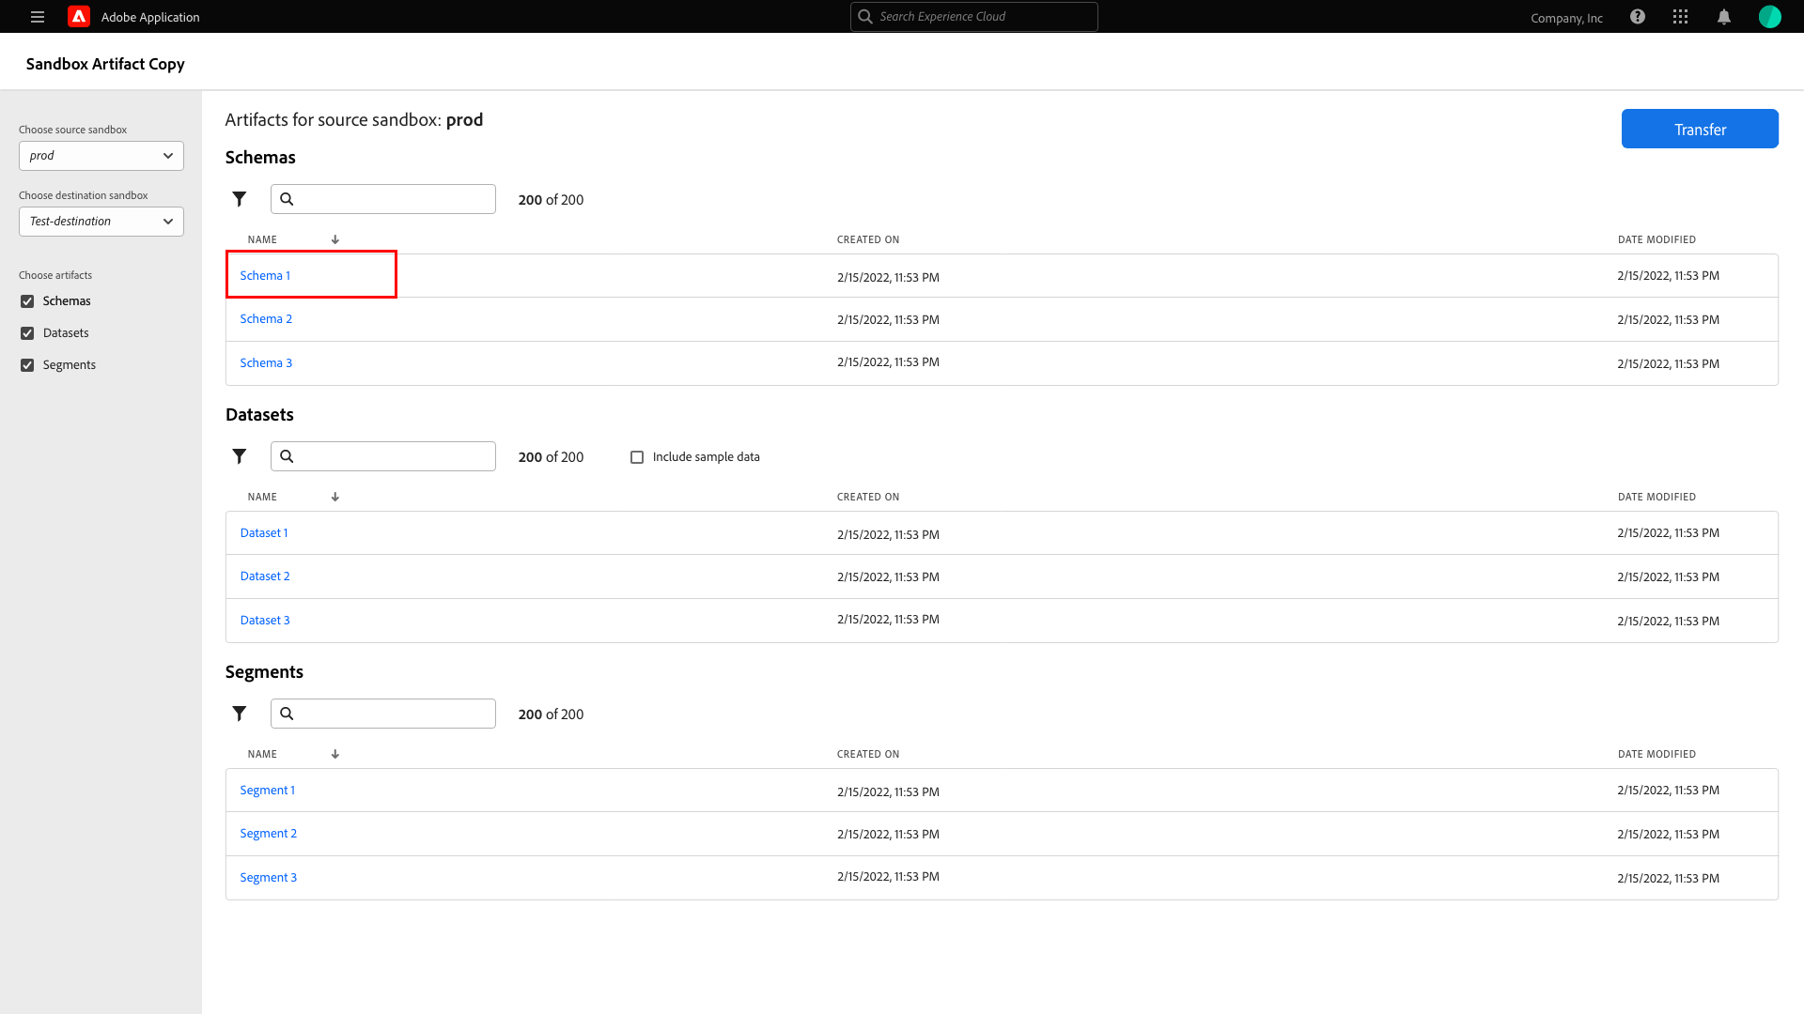
Task: Open the hamburger navigation menu
Action: pyautogui.click(x=38, y=17)
